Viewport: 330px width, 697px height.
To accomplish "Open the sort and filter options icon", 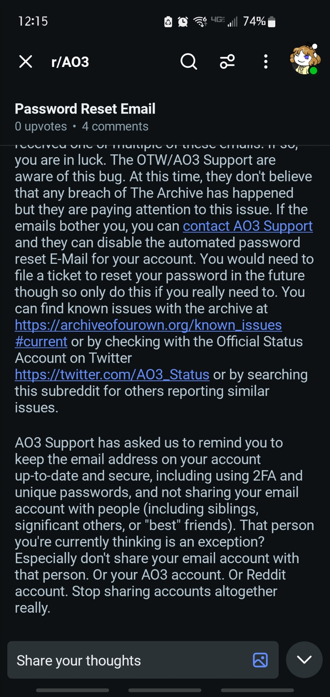I will pyautogui.click(x=227, y=62).
